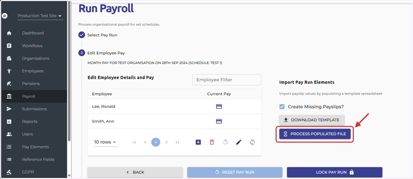Go to previous page of employee table
This screenshot has height=179, width=413.
(x=145, y=142)
